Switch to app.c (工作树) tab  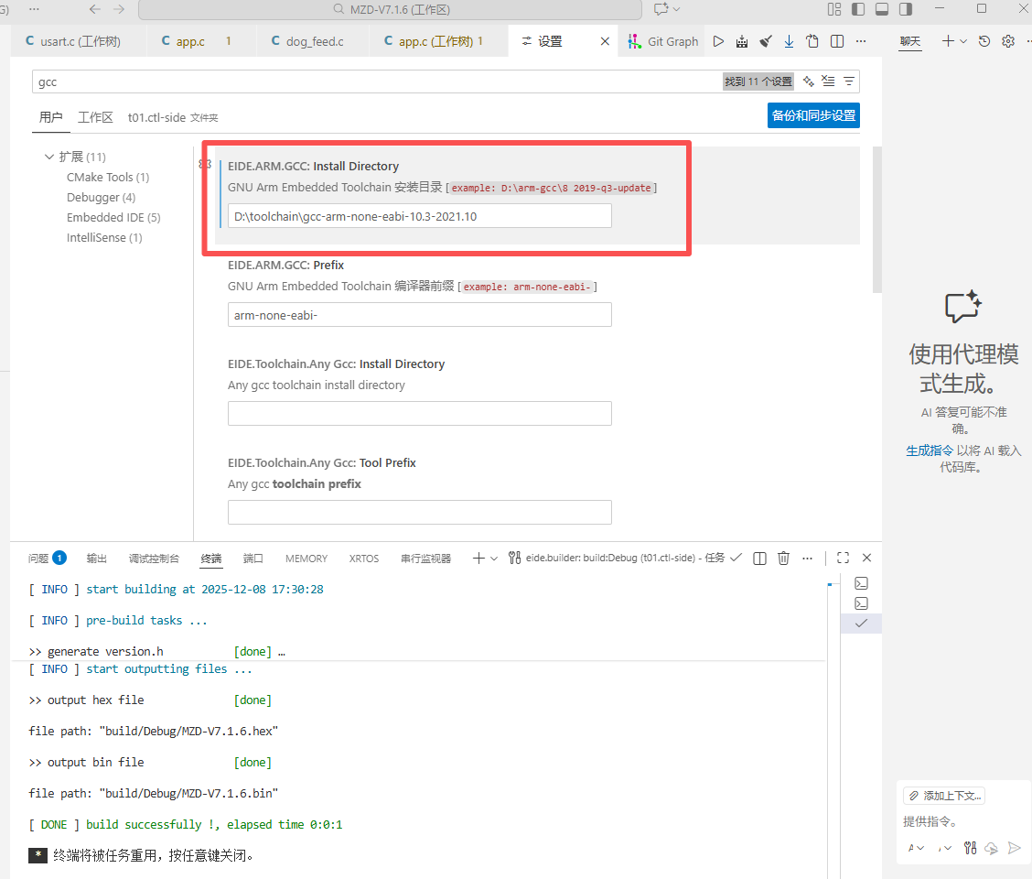438,41
